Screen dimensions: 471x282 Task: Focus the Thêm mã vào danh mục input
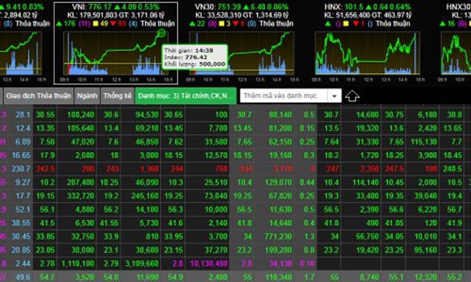283,96
